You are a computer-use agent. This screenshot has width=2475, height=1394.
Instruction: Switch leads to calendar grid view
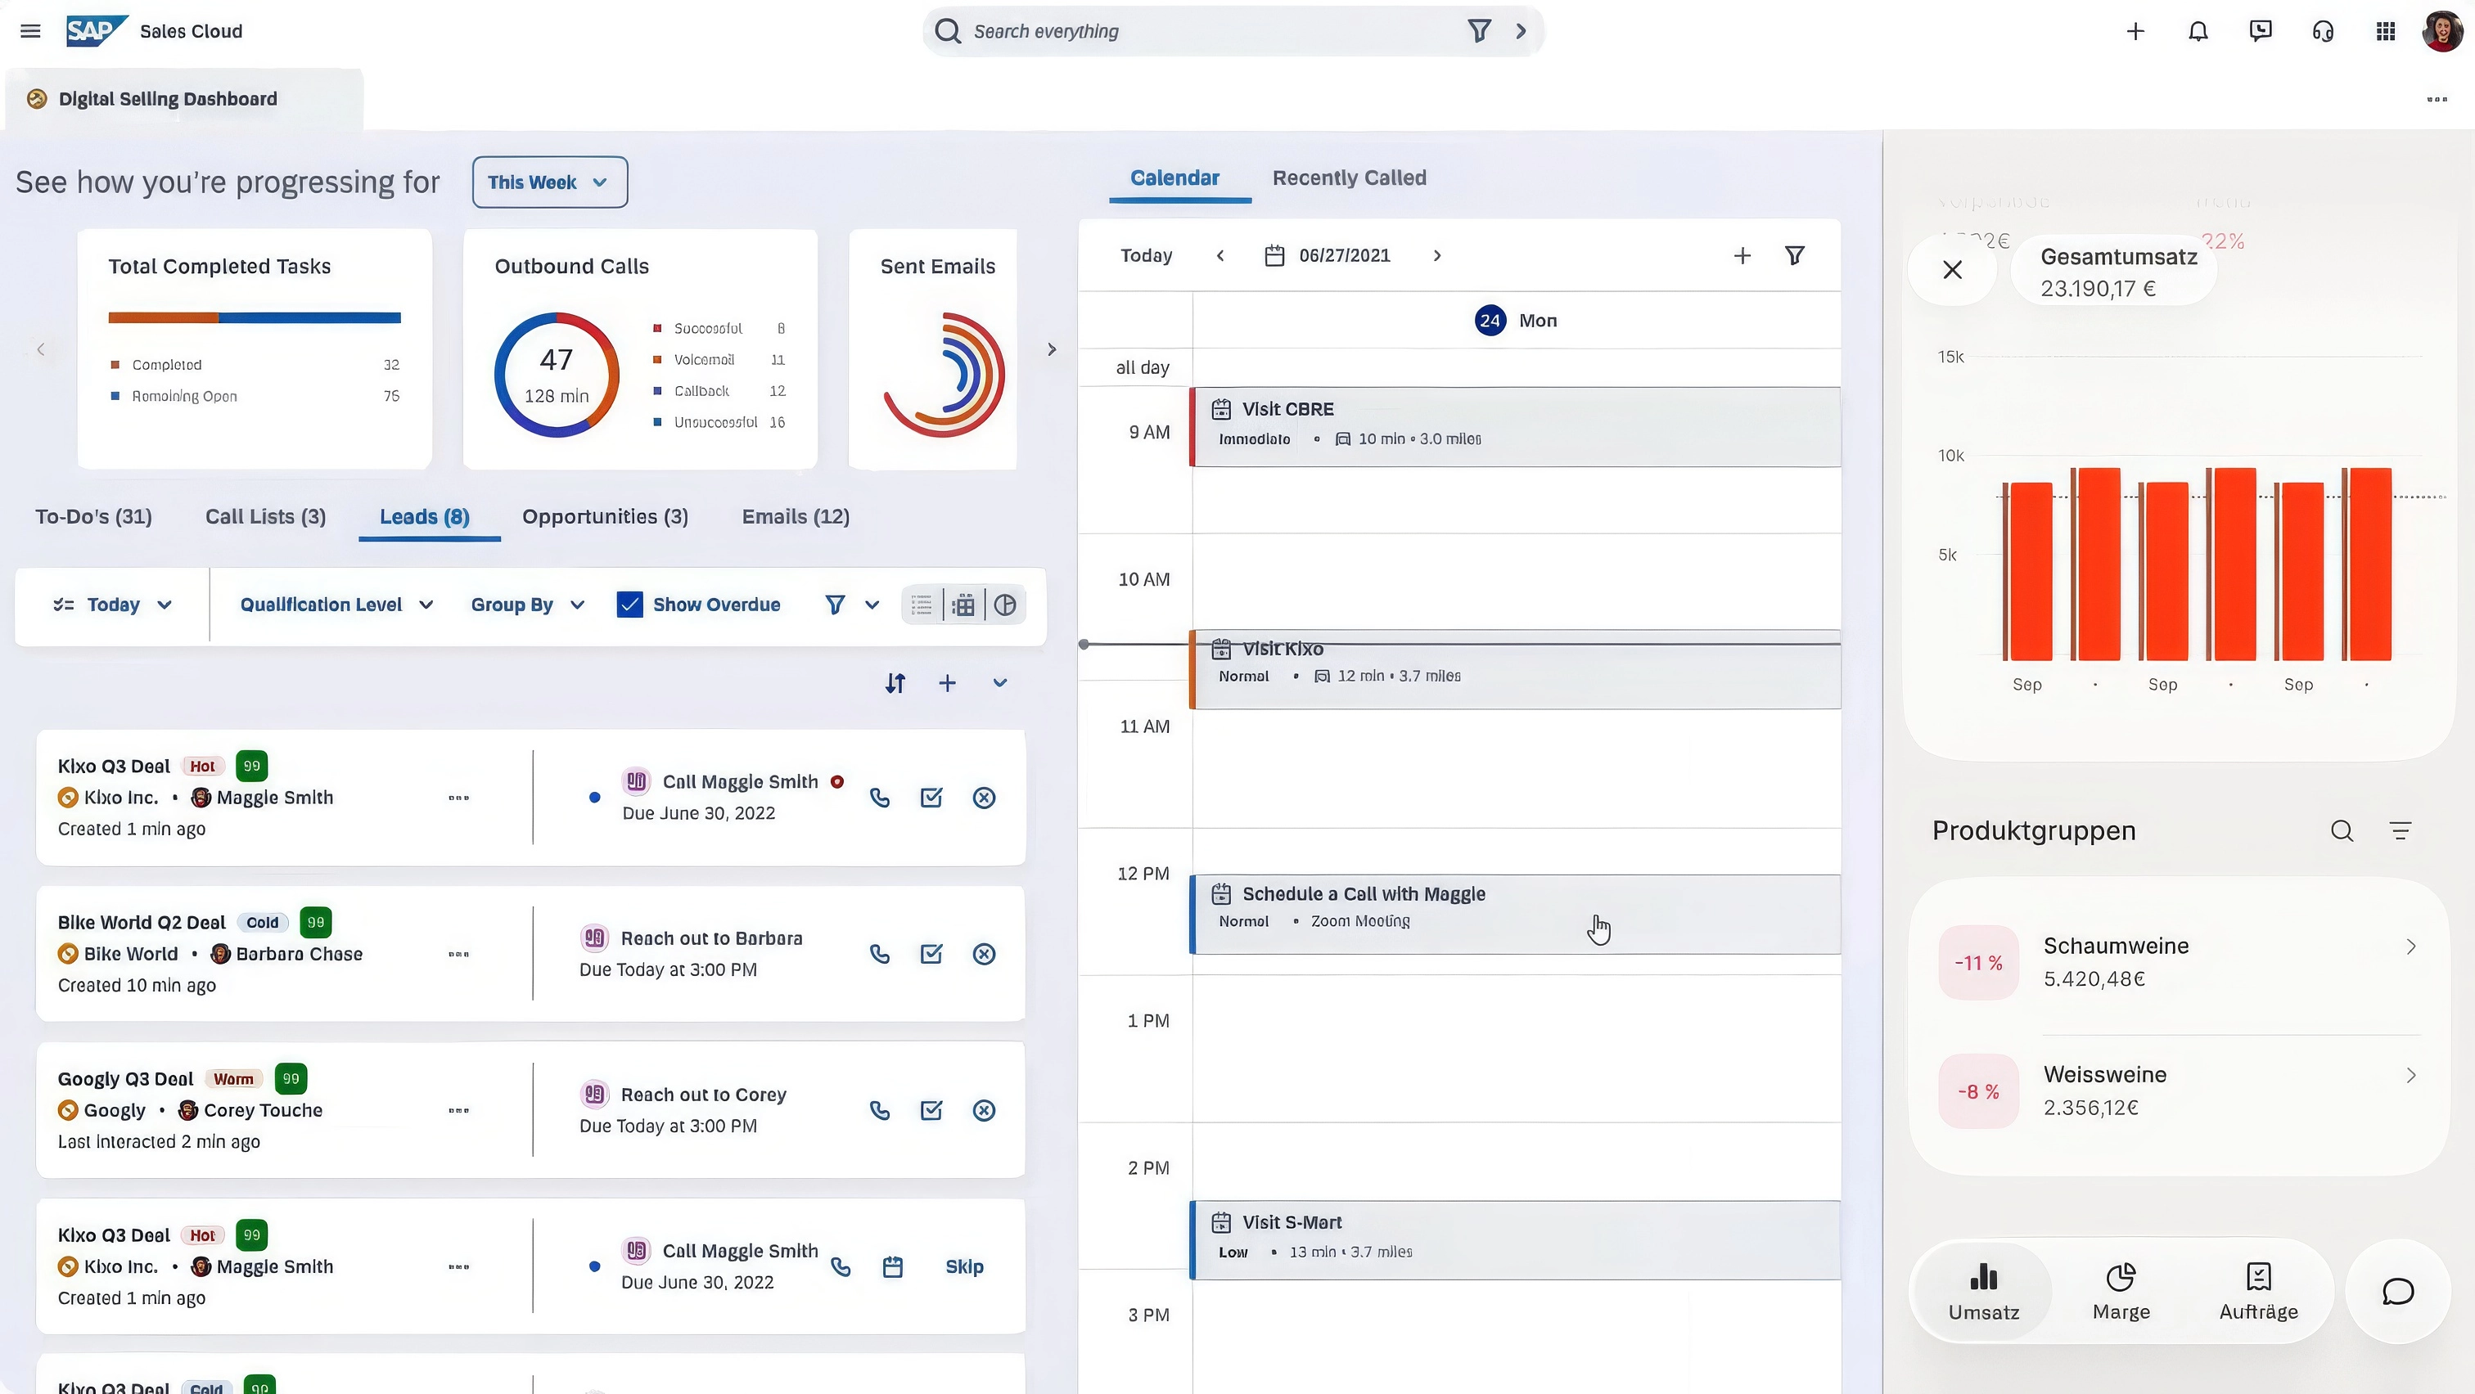962,605
